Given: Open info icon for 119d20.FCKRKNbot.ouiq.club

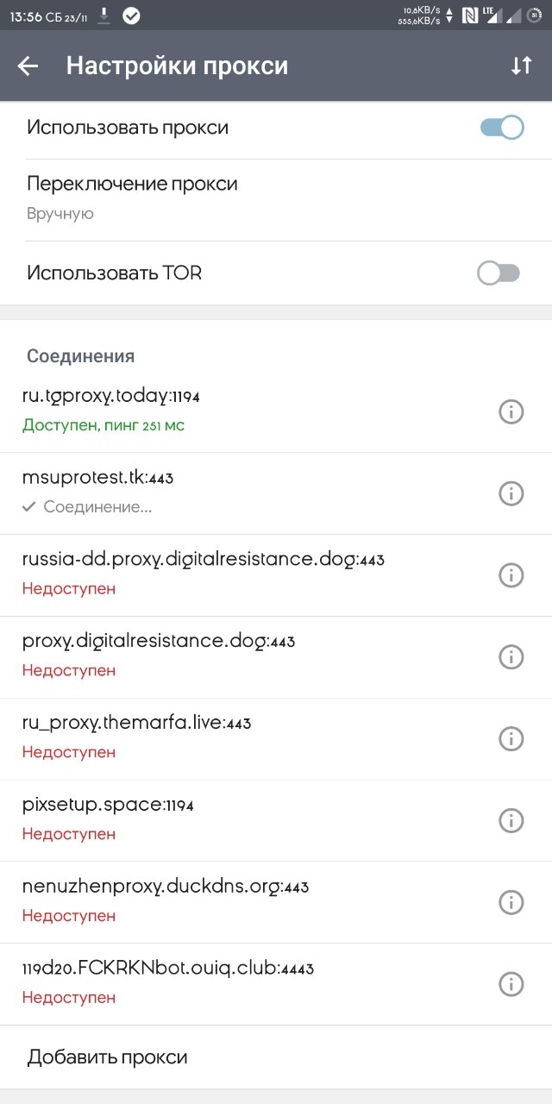Looking at the screenshot, I should (x=511, y=984).
